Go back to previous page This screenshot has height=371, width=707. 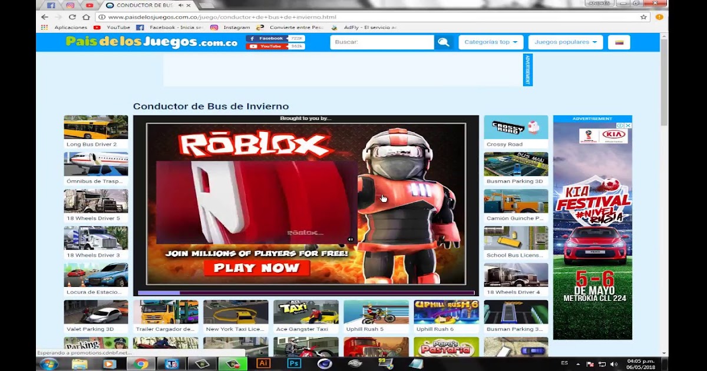tap(45, 17)
